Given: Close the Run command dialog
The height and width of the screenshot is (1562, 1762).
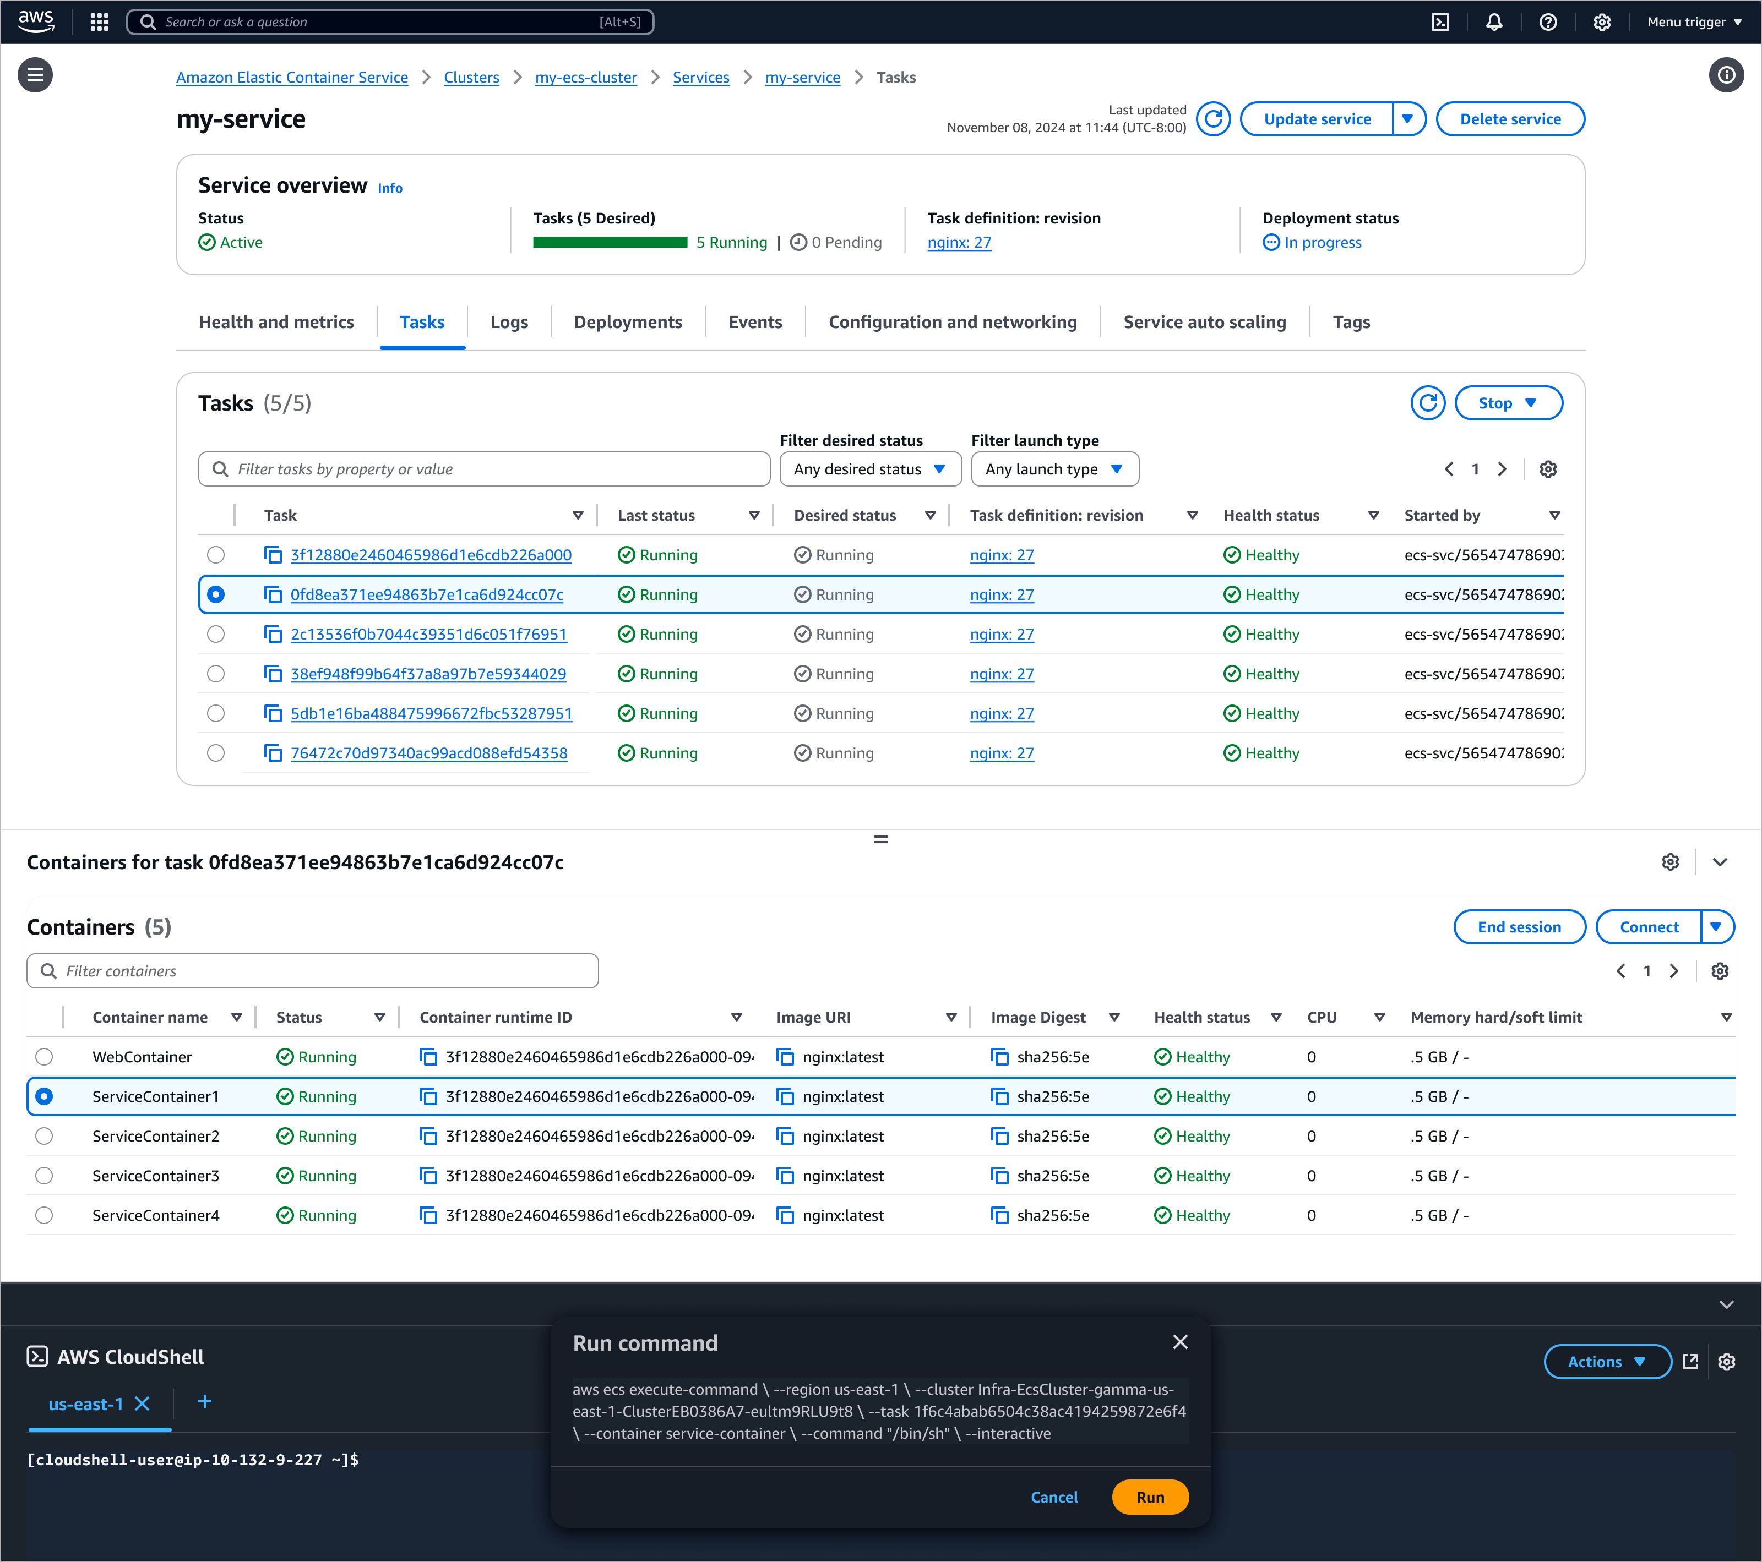Looking at the screenshot, I should tap(1180, 1341).
